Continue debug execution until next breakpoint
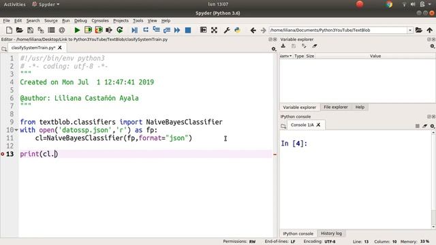The height and width of the screenshot is (245, 436). [177, 30]
